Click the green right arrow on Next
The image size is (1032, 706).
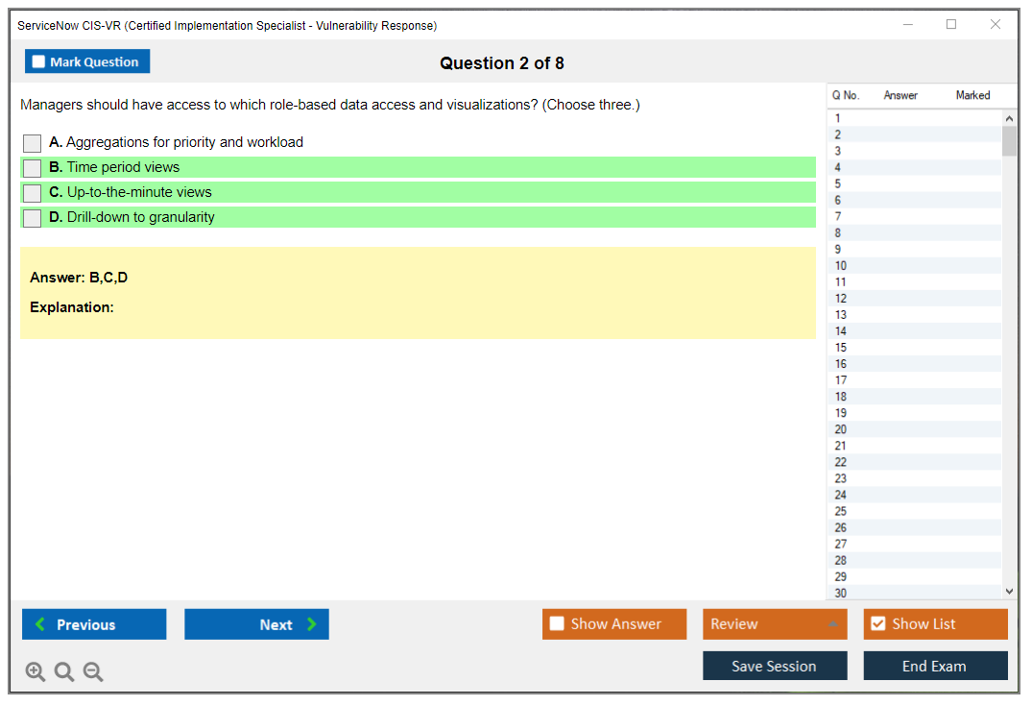(312, 624)
